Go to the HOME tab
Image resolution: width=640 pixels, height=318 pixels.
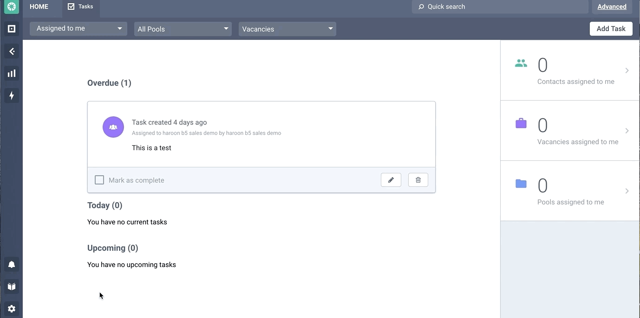pos(39,6)
